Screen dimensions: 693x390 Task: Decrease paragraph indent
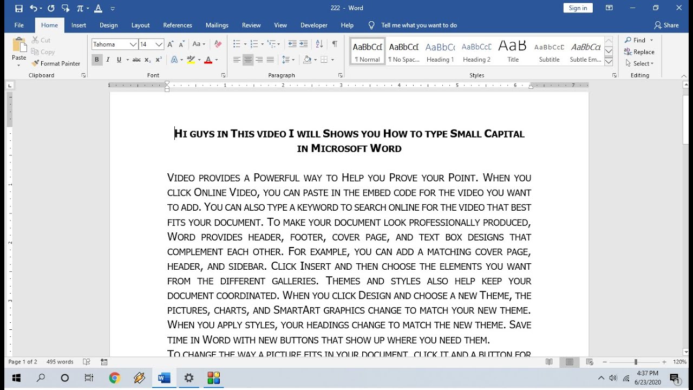(x=292, y=44)
